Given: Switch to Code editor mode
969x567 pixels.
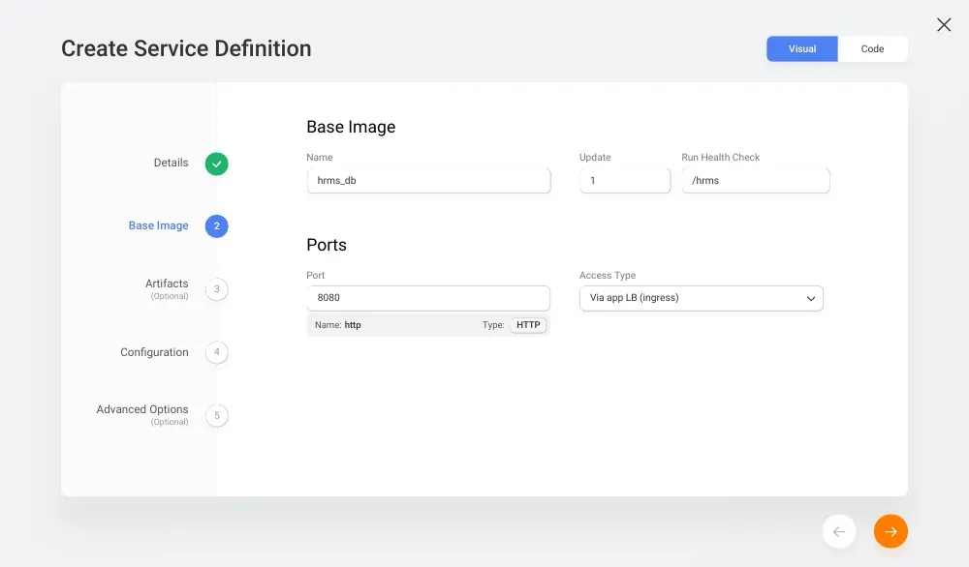Looking at the screenshot, I should [873, 48].
